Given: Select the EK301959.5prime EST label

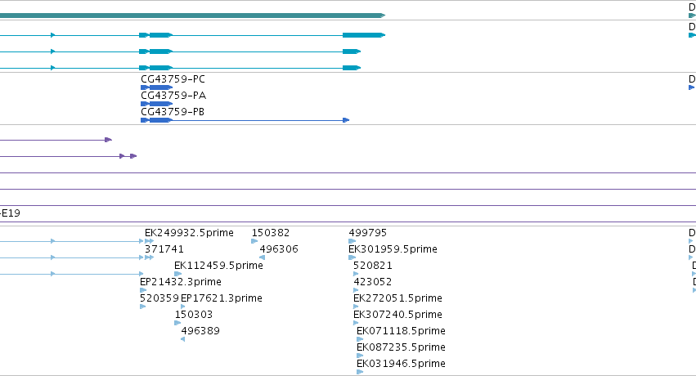Looking at the screenshot, I should [393, 249].
